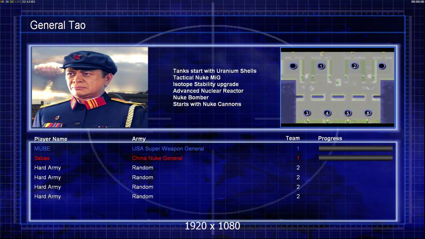This screenshot has width=425, height=239.
Task: Pick start position marker 4 on the minimap
Action: pyautogui.click(x=327, y=113)
